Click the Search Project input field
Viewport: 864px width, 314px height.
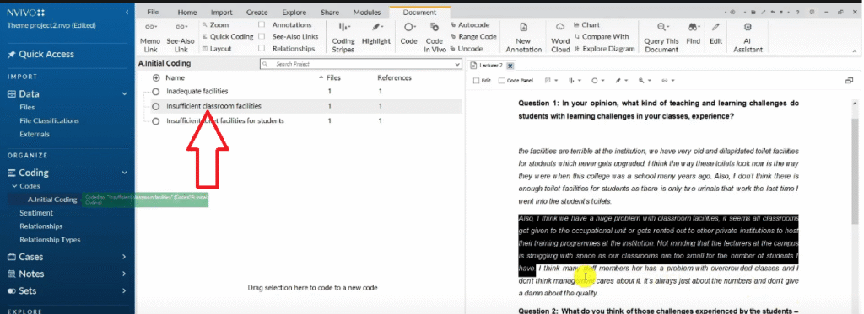click(360, 64)
